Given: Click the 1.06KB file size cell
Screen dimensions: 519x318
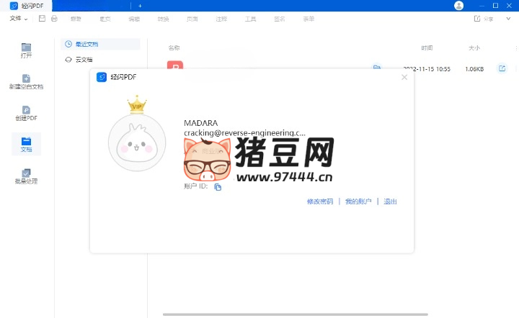Looking at the screenshot, I should 474,69.
